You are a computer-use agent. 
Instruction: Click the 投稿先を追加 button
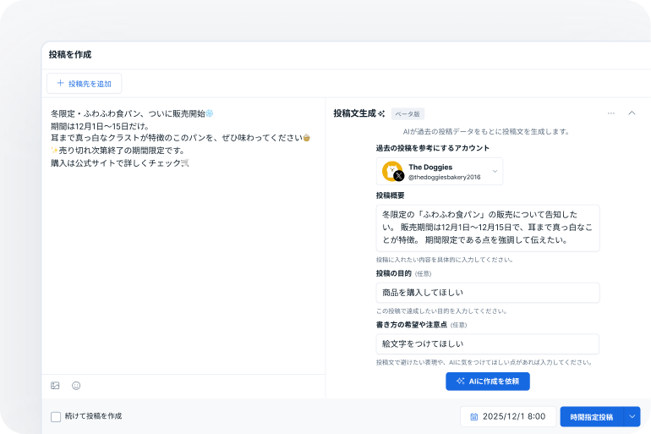85,84
